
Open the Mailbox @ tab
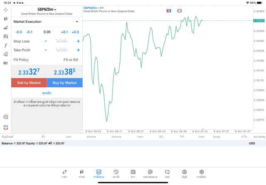[150, 173]
